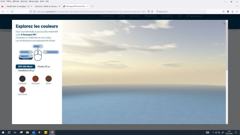Select the Grandemat (40 µ) coating
Viewport: 240px width, 135px height.
point(26,70)
